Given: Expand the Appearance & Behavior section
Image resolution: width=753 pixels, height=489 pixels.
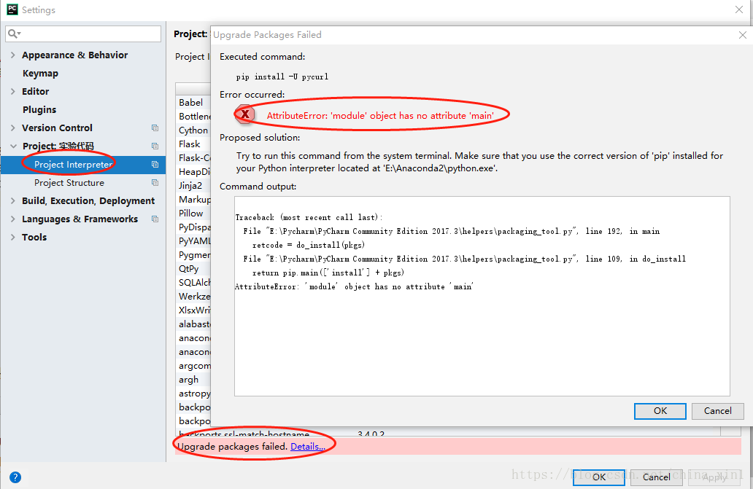Looking at the screenshot, I should 13,55.
